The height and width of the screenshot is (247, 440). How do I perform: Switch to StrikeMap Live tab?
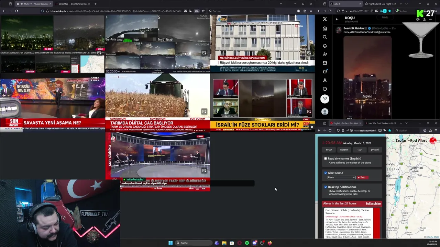click(x=72, y=4)
